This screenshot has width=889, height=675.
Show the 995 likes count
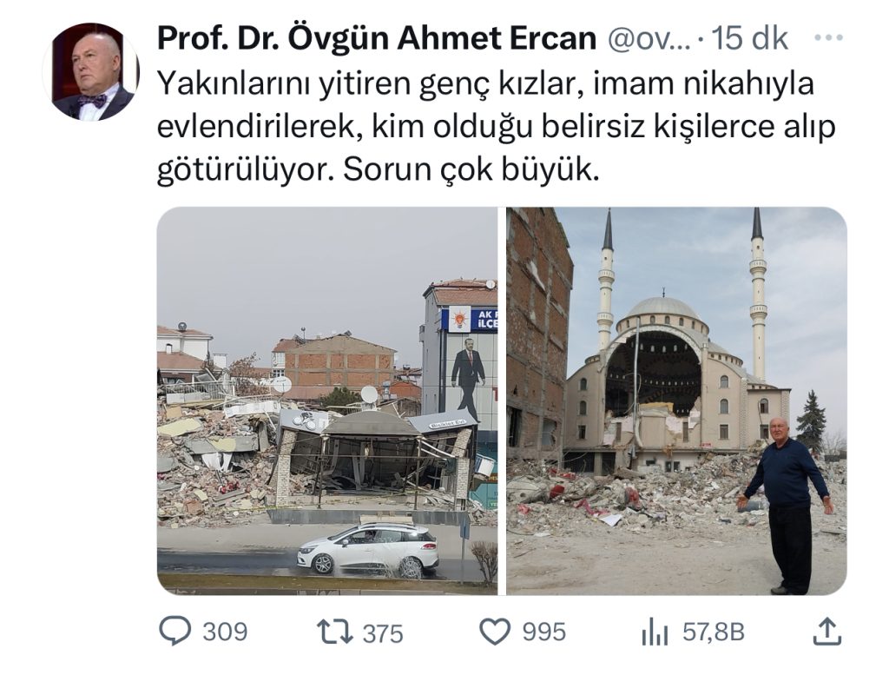click(543, 632)
